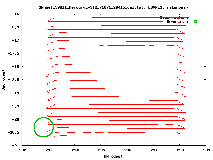Click the y-axis tick label -20

click(16, 119)
